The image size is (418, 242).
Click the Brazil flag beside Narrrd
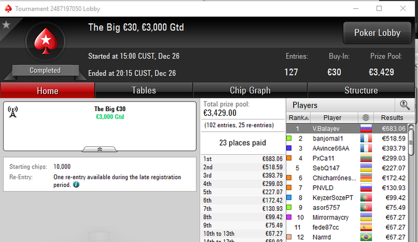(366, 237)
